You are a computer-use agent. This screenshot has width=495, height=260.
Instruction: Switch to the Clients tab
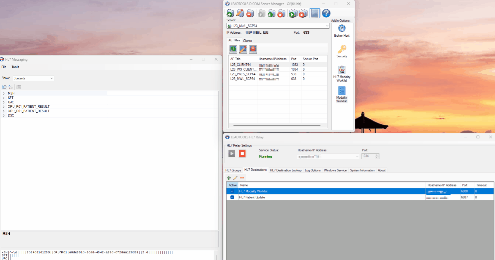pyautogui.click(x=247, y=41)
